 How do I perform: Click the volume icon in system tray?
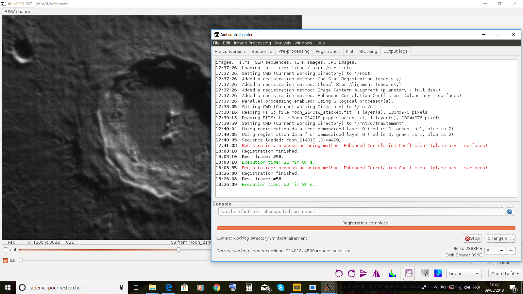pos(467,287)
